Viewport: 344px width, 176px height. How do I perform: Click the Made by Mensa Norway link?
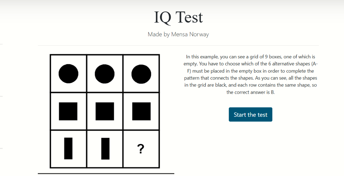pyautogui.click(x=178, y=34)
